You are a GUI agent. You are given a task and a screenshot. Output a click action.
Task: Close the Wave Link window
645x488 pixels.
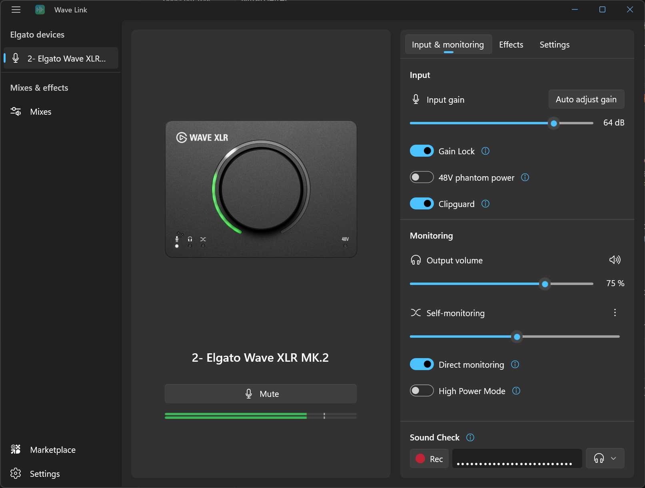(x=630, y=10)
